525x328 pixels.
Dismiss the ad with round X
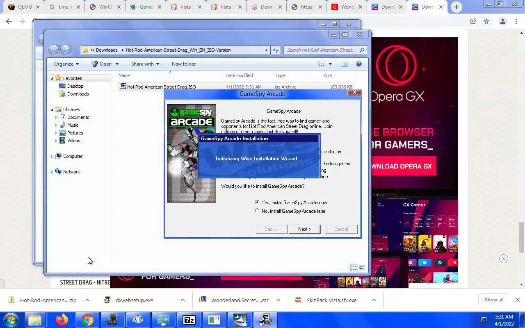[x=504, y=259]
